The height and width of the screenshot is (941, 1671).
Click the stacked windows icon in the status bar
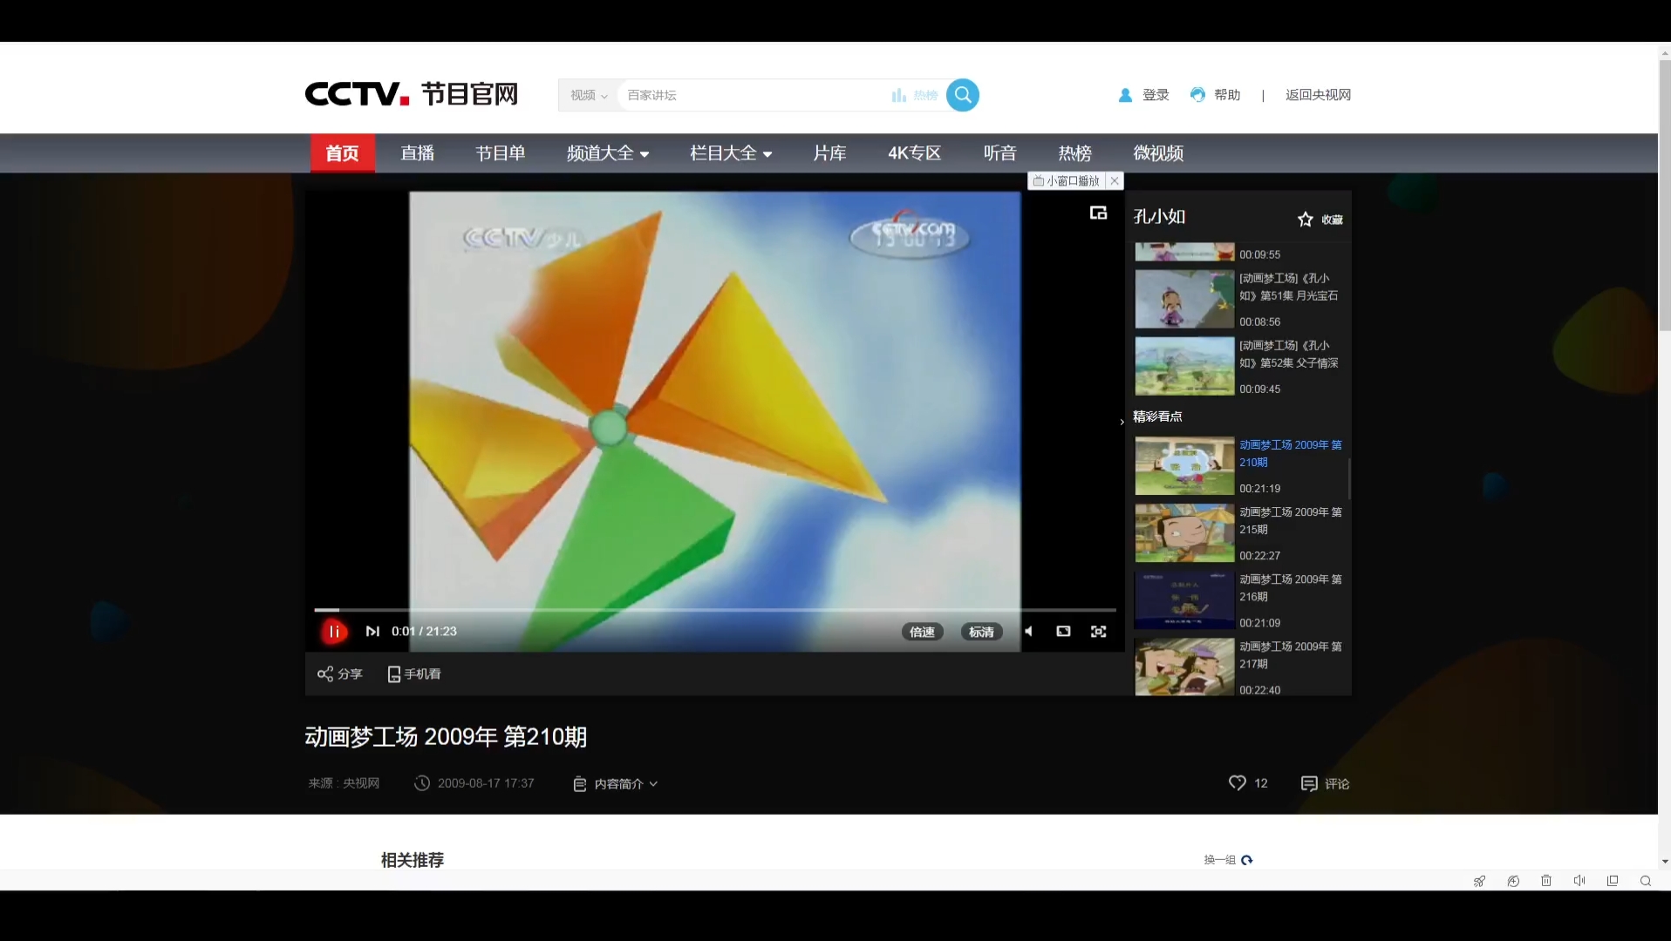point(1613,881)
